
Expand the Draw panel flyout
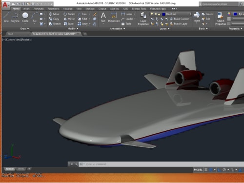(x=24, y=29)
